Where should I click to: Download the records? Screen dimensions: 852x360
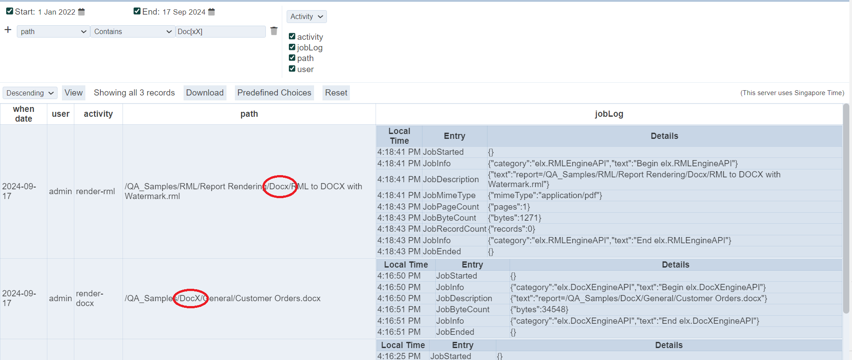click(x=205, y=93)
